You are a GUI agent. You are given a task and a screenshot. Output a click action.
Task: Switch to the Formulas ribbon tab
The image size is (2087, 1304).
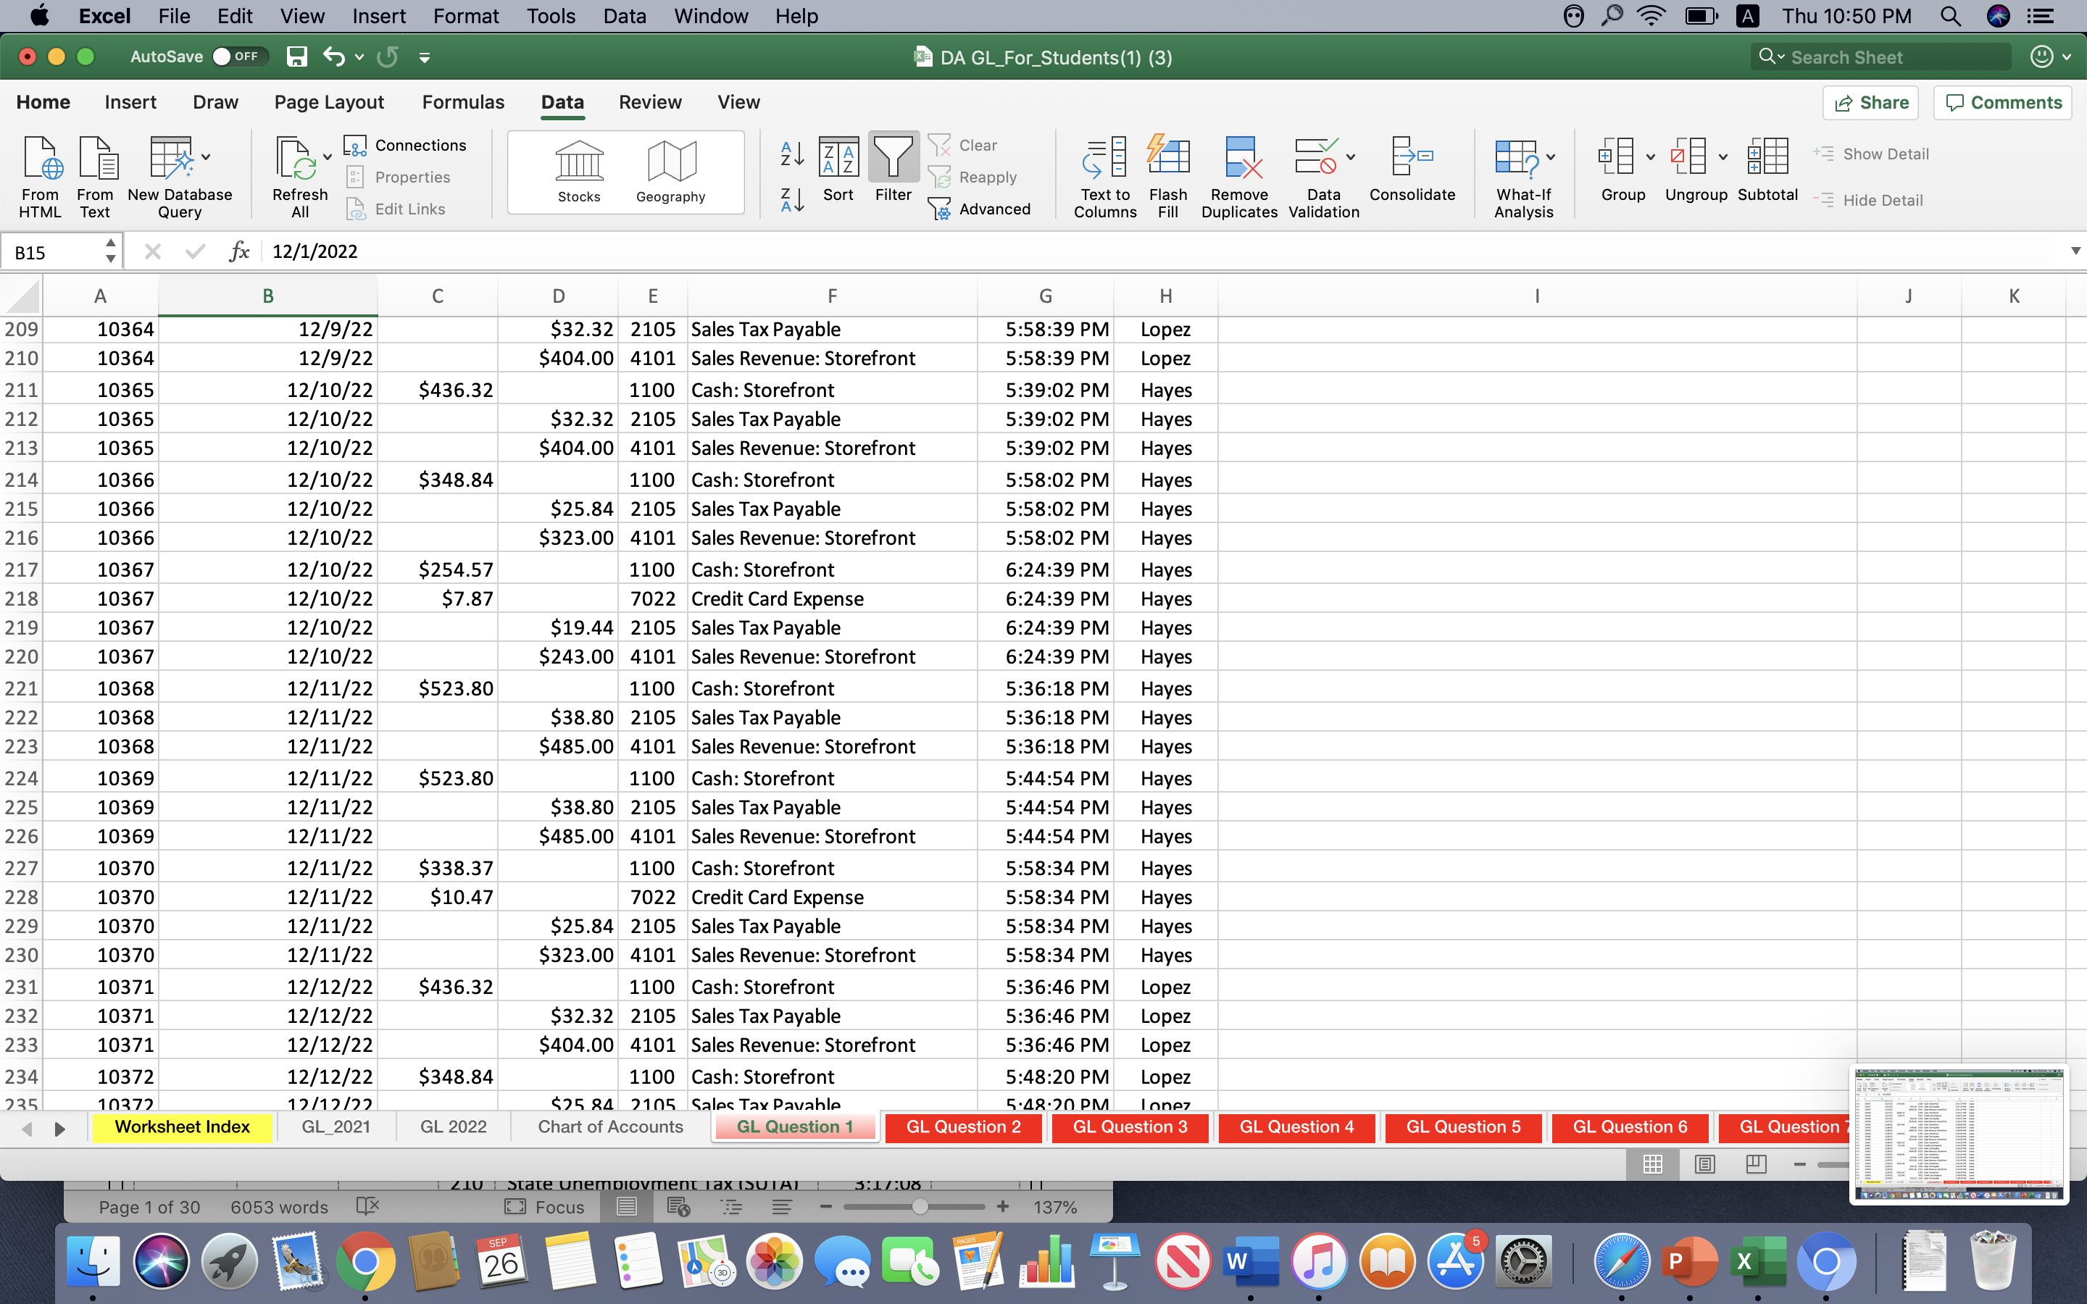coord(462,101)
